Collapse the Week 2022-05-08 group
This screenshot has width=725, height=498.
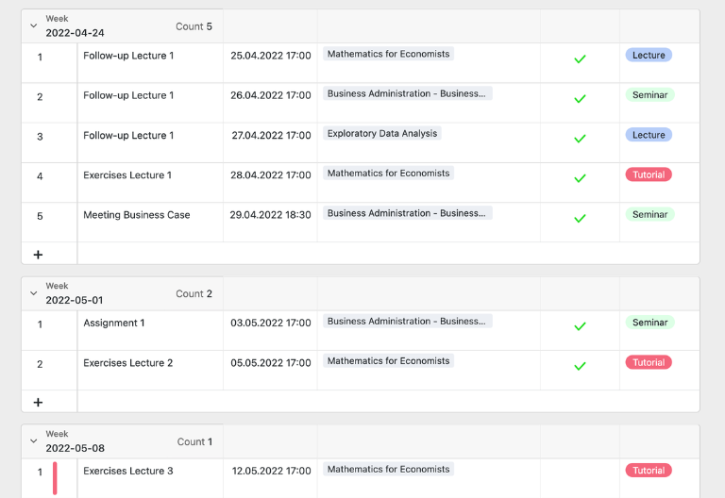[33, 441]
